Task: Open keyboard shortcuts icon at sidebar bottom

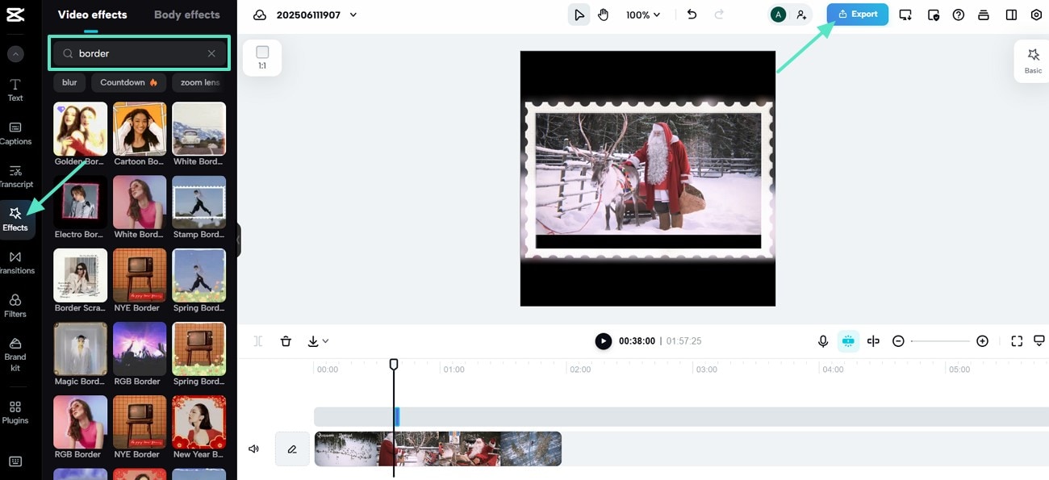Action: (15, 461)
